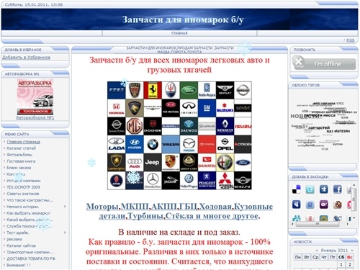Click the I'm offline call button
The height and width of the screenshot is (270, 360).
324,63
